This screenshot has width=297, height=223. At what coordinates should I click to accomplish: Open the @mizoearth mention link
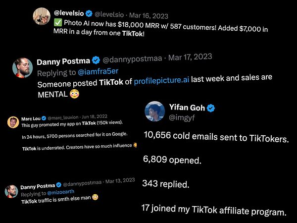(x=60, y=192)
